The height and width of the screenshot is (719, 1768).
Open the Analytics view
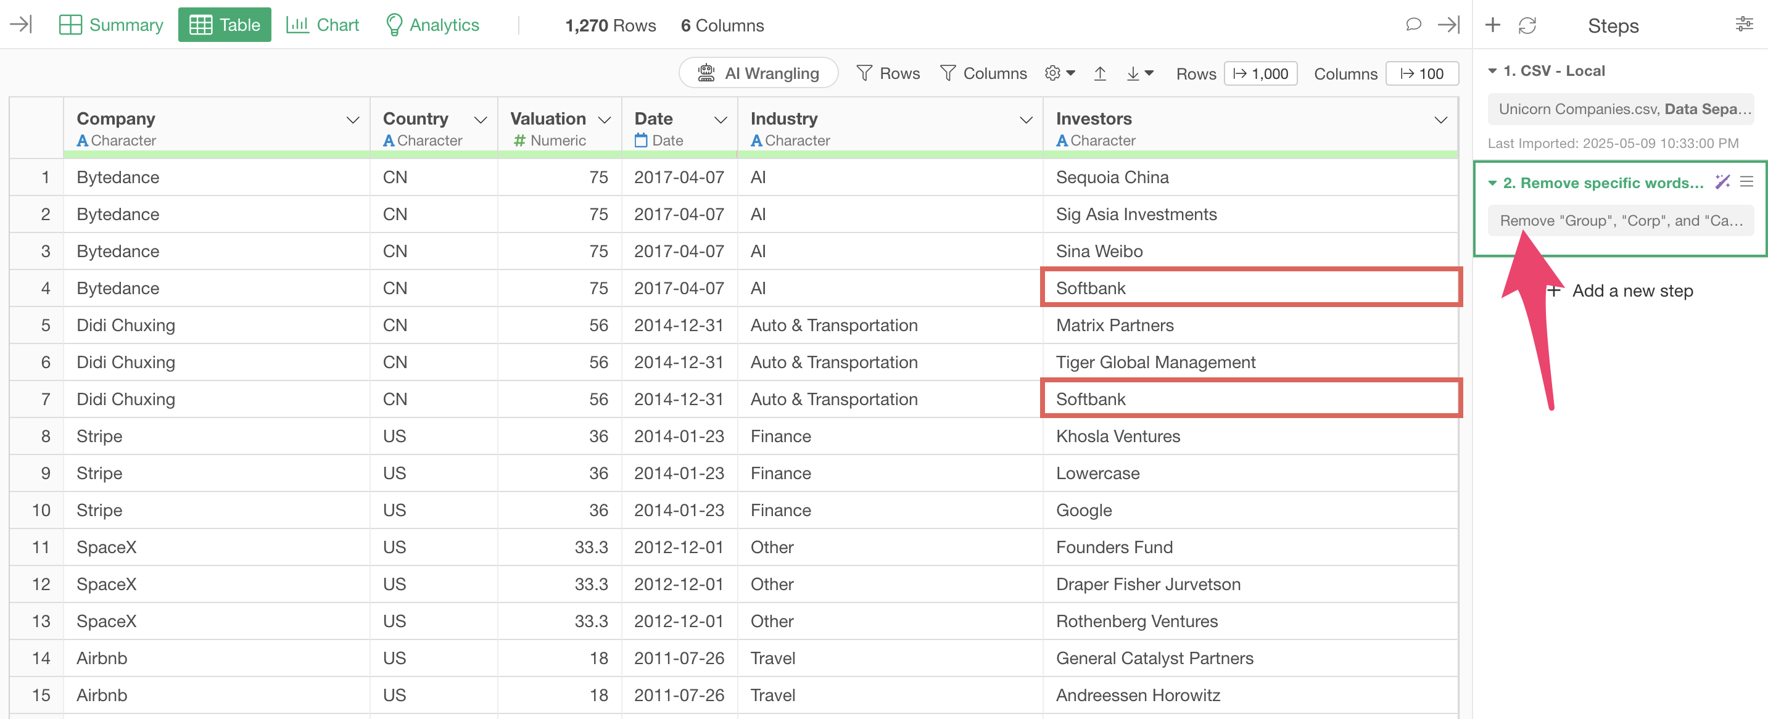432,25
